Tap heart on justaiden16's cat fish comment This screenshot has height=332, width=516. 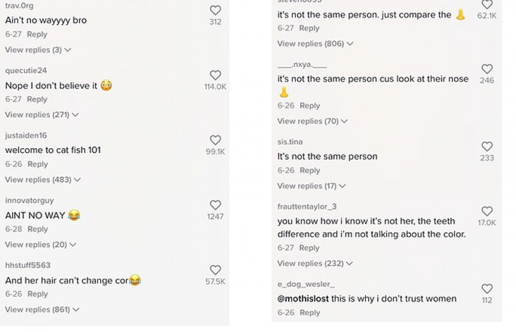(215, 140)
